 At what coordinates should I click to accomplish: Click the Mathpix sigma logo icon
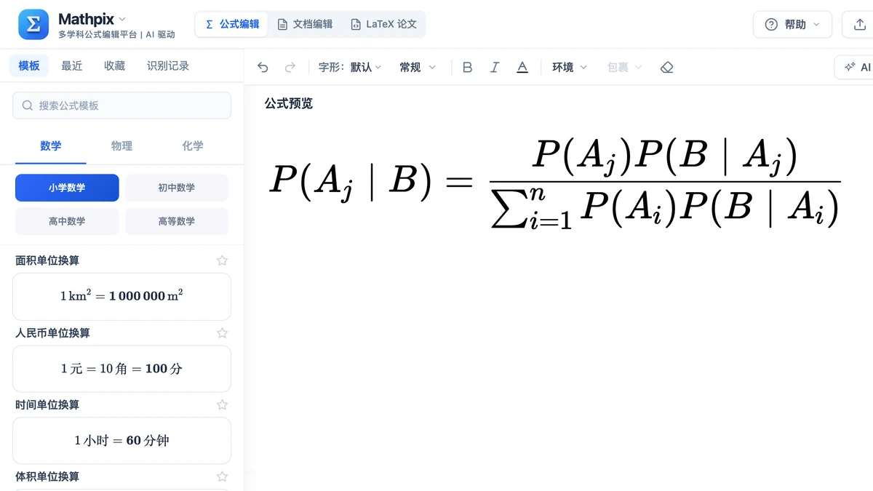[33, 25]
